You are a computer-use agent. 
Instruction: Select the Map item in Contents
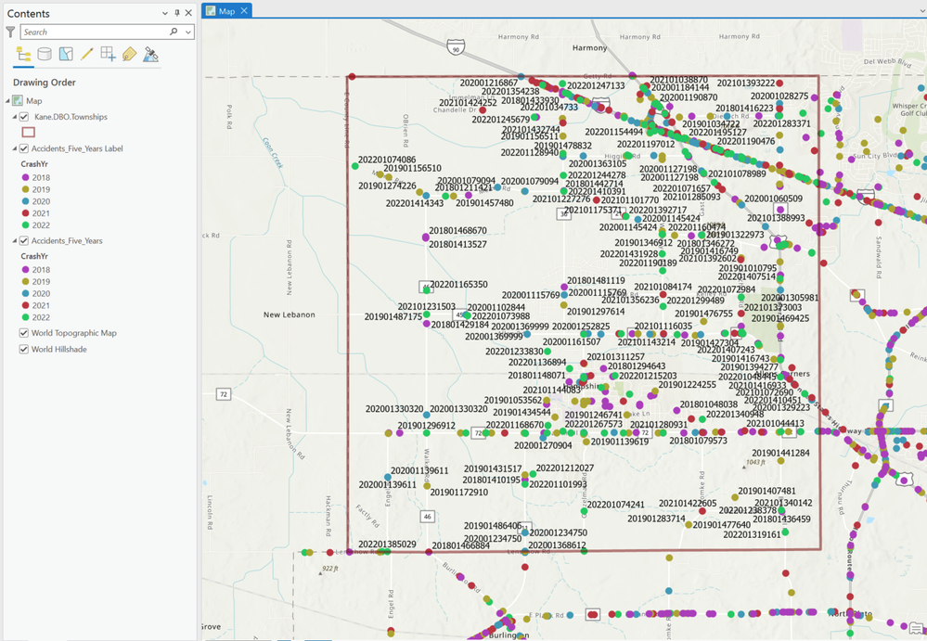33,101
